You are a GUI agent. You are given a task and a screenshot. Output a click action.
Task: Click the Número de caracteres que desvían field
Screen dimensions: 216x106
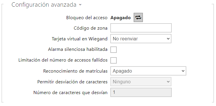[141, 92]
